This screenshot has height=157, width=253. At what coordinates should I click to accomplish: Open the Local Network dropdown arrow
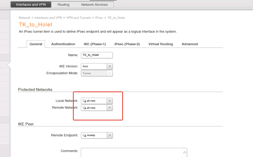(x=110, y=101)
